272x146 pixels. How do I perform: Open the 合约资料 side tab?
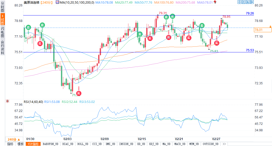click(x=2, y=47)
